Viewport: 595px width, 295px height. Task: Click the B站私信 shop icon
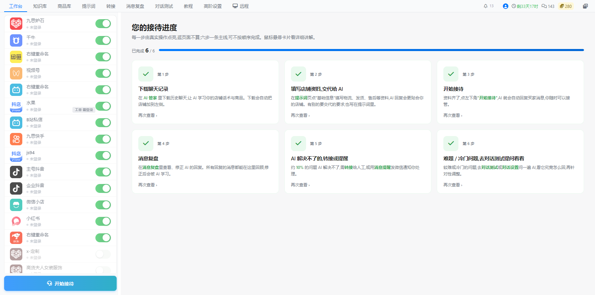16,123
